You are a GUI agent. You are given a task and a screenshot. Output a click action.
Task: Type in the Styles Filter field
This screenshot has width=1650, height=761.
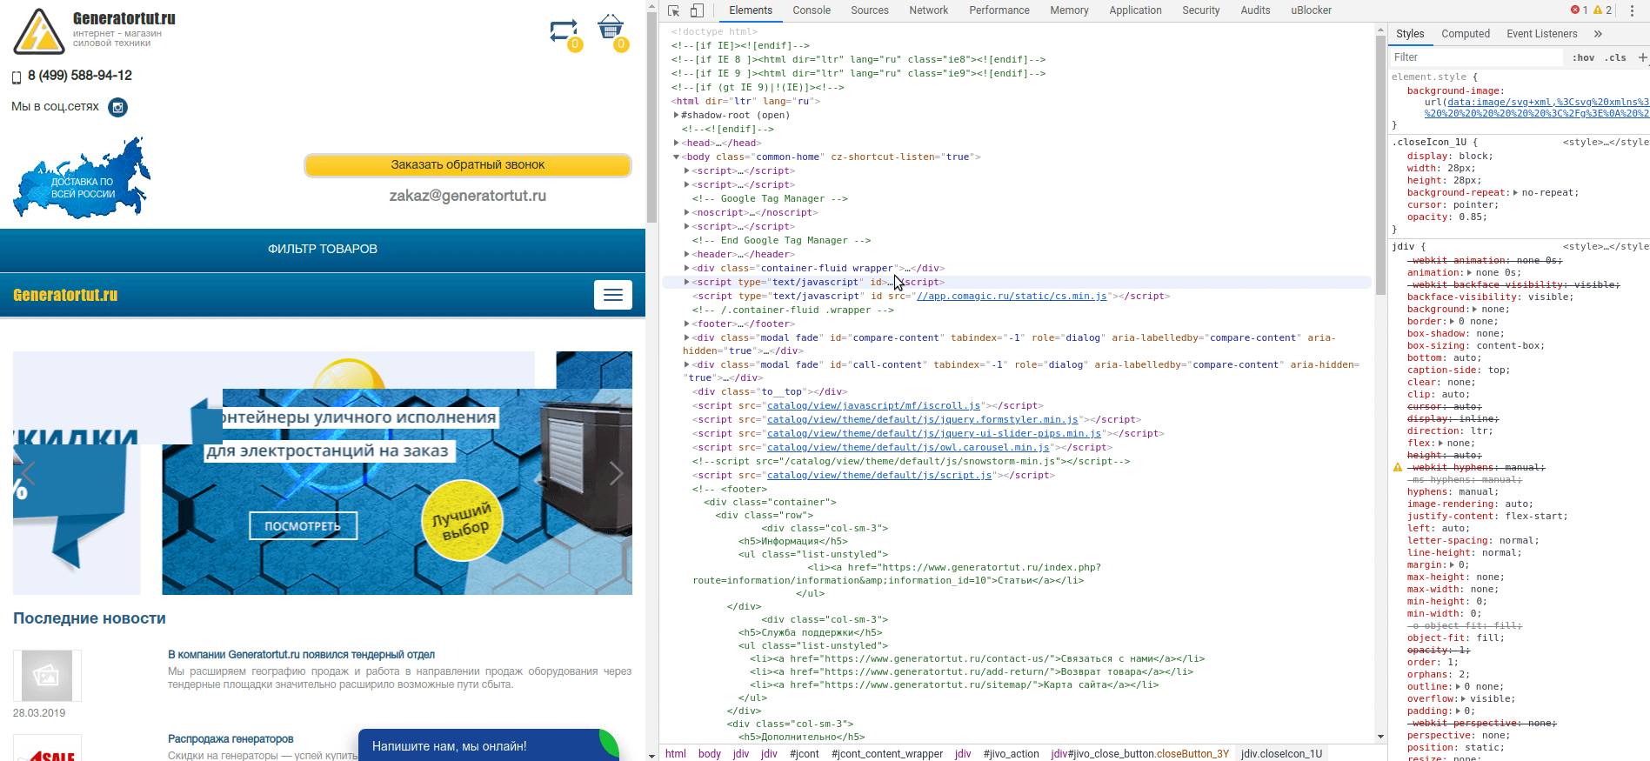click(1474, 57)
